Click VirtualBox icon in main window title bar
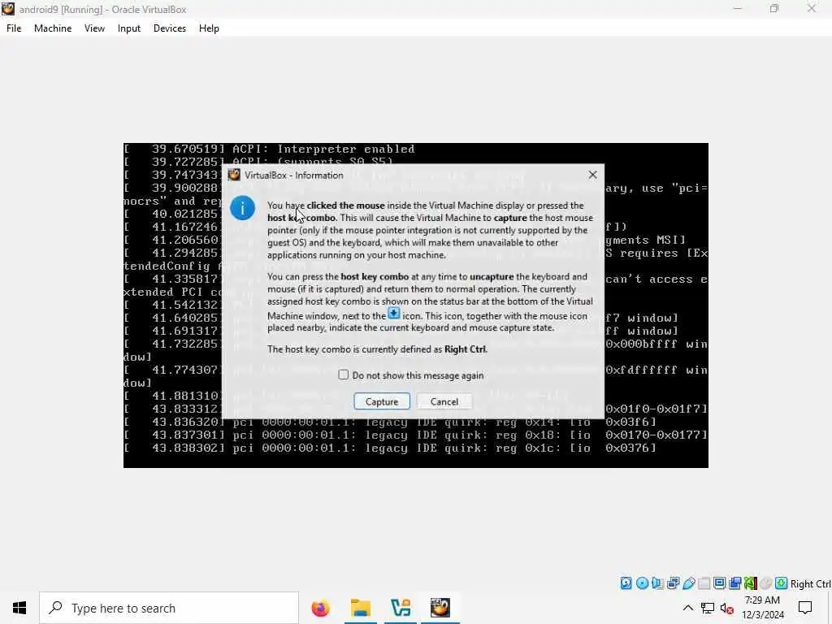 point(8,9)
